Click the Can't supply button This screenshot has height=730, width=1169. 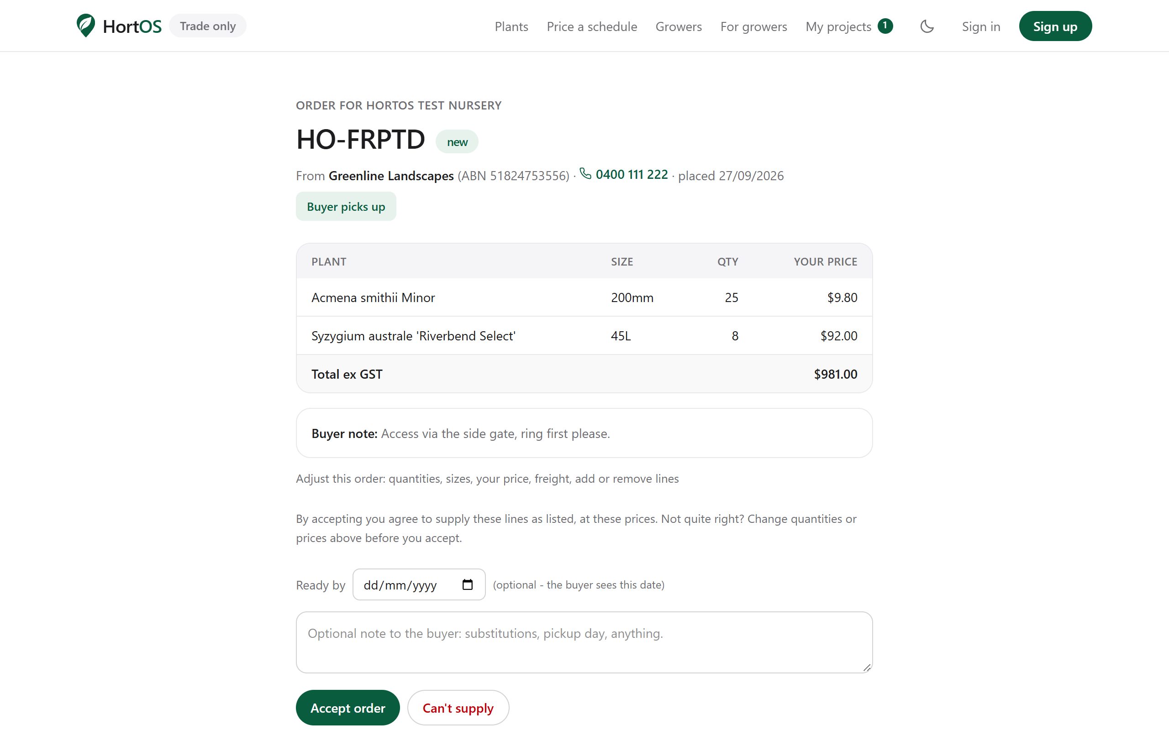[x=458, y=707]
